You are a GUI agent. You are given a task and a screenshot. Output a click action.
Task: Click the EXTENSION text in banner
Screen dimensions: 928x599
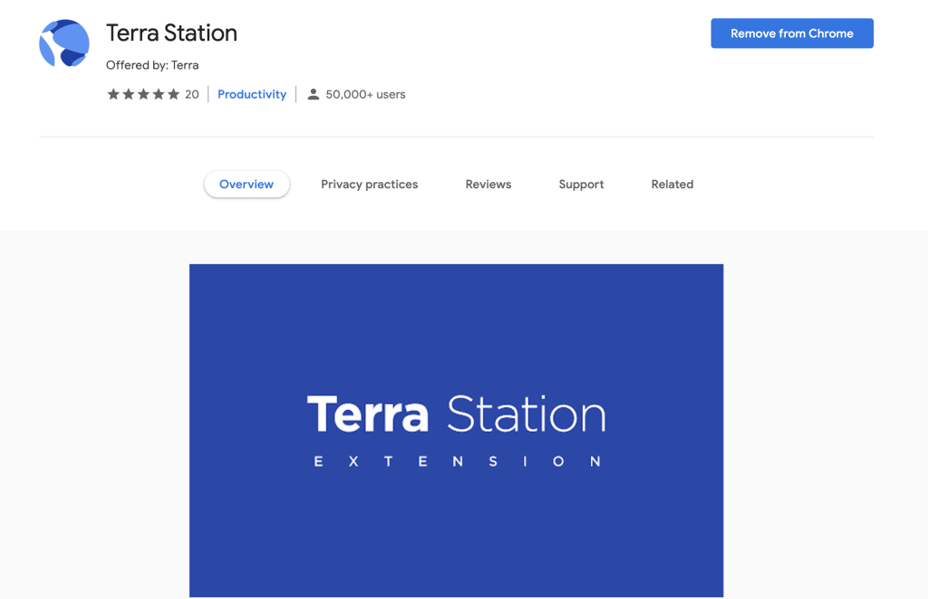pyautogui.click(x=458, y=461)
